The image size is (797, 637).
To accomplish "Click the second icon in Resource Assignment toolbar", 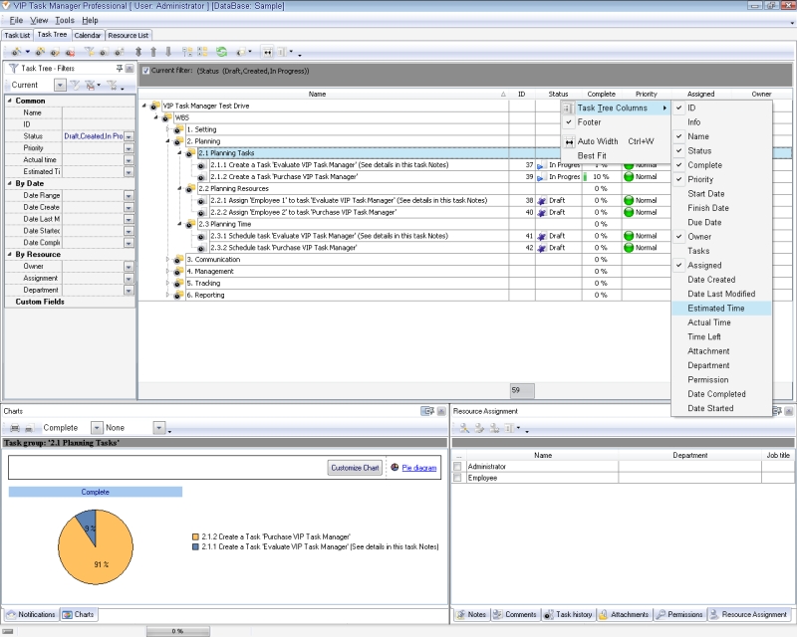I will coord(479,428).
